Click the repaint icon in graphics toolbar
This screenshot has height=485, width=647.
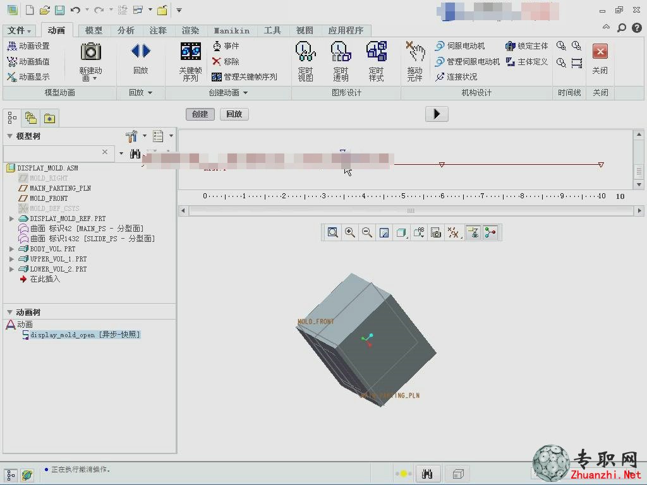pos(384,232)
